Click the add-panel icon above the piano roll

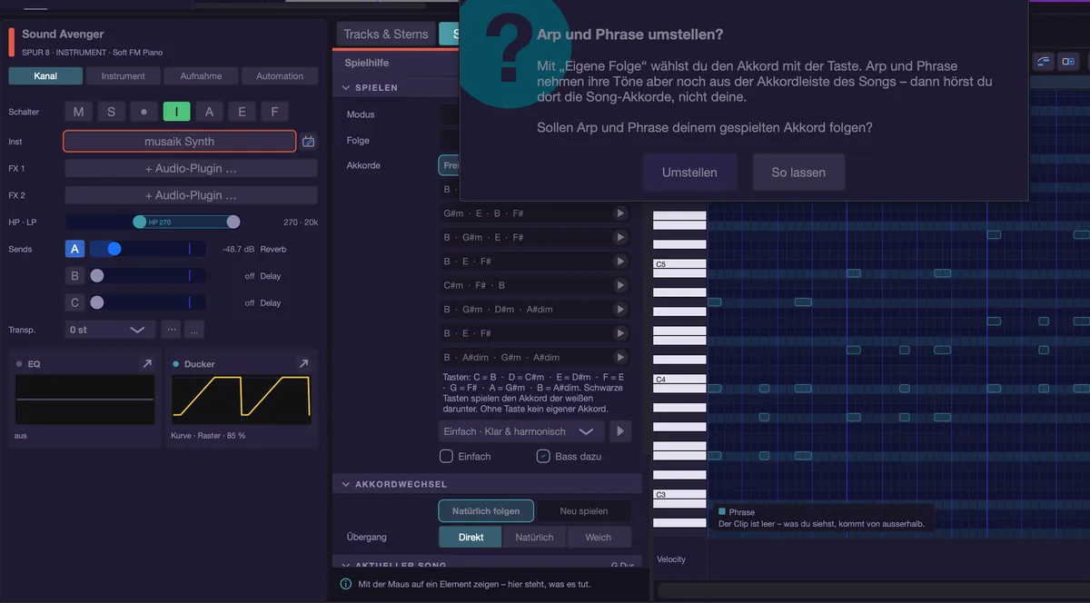tap(1068, 62)
